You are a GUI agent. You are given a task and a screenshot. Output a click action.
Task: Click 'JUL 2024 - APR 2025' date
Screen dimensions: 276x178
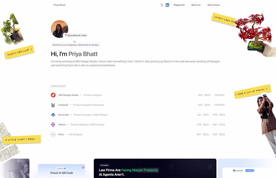(x=211, y=115)
